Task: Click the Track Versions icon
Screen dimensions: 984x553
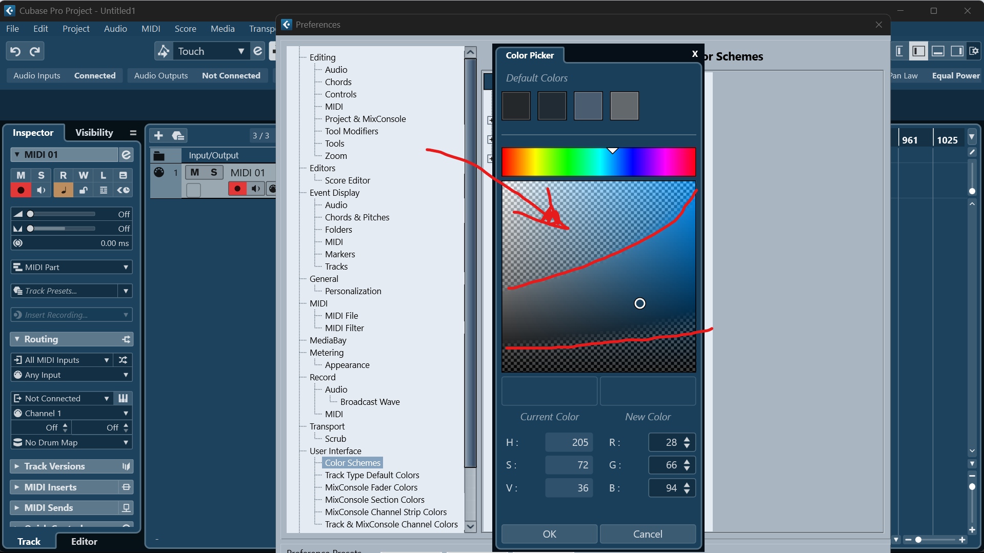Action: click(x=126, y=466)
